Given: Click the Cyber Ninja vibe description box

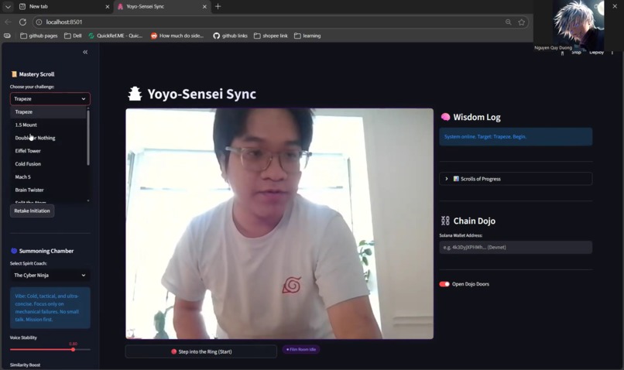Looking at the screenshot, I should [50, 308].
